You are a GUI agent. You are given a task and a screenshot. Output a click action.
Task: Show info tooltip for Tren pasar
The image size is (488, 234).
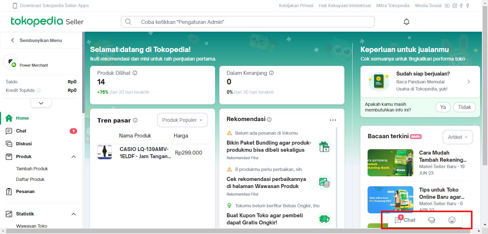coord(135,120)
